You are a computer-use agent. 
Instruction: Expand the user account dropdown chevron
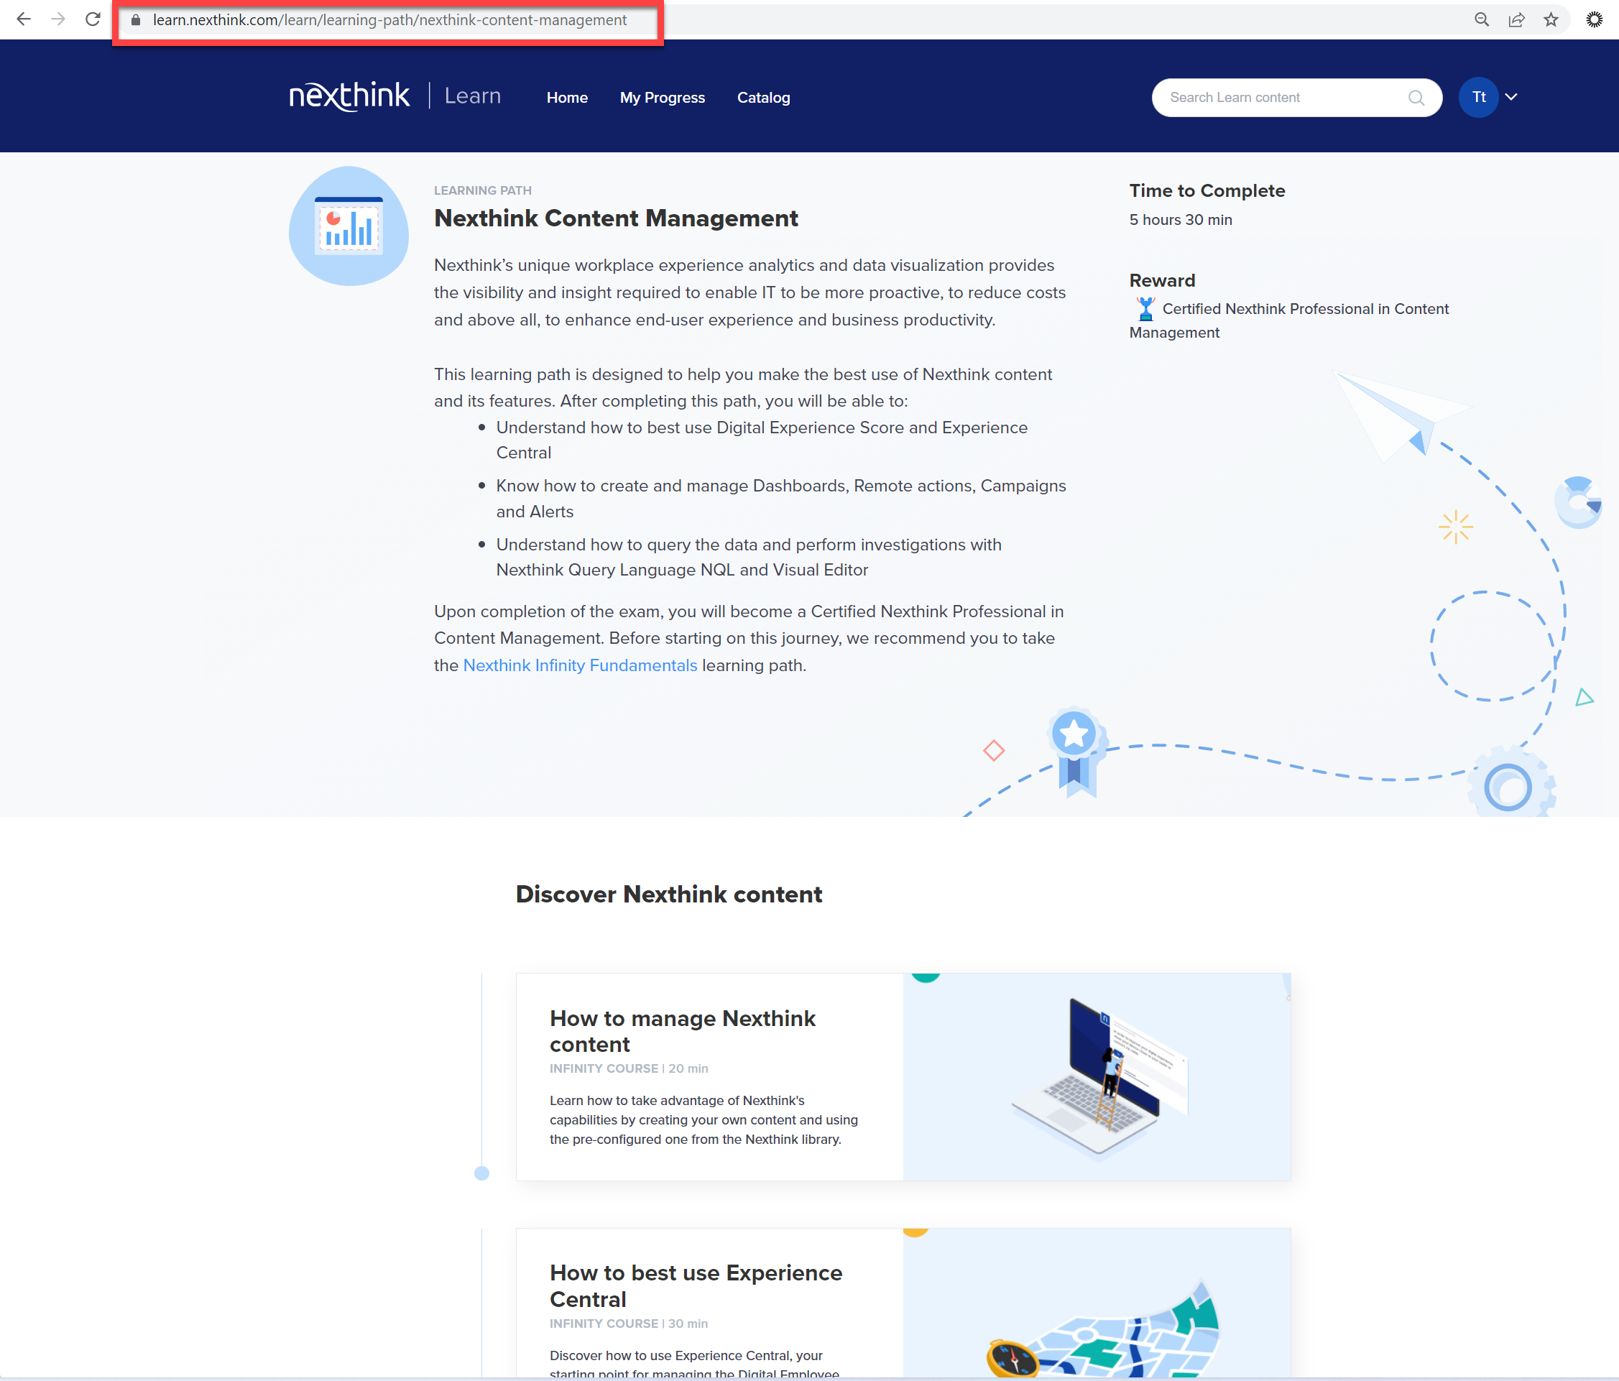(1511, 97)
